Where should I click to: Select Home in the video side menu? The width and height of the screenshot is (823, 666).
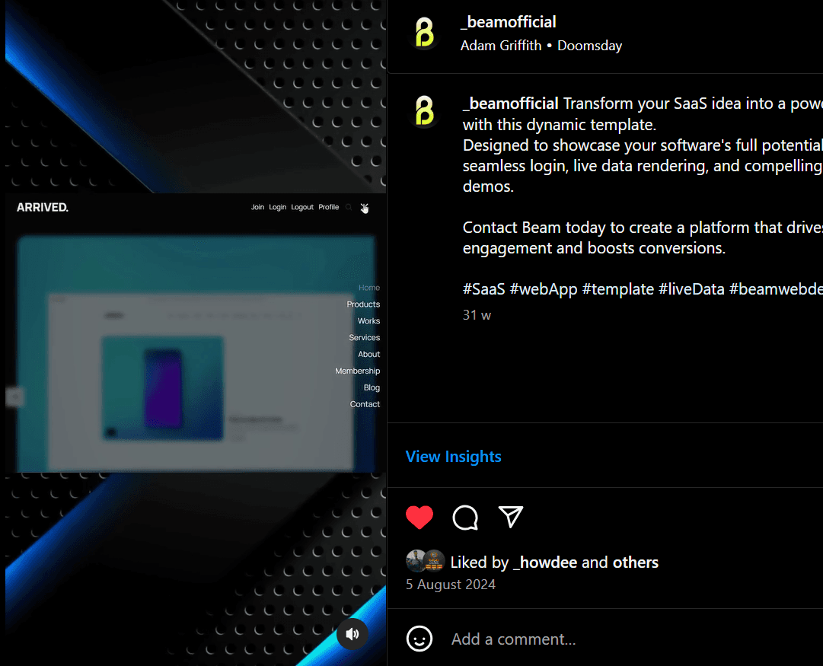(x=369, y=288)
